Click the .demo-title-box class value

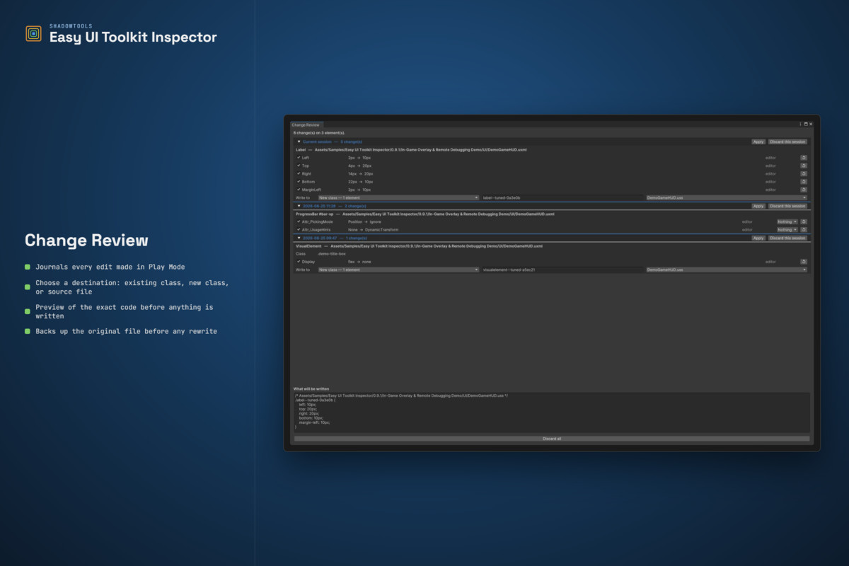tap(331, 253)
